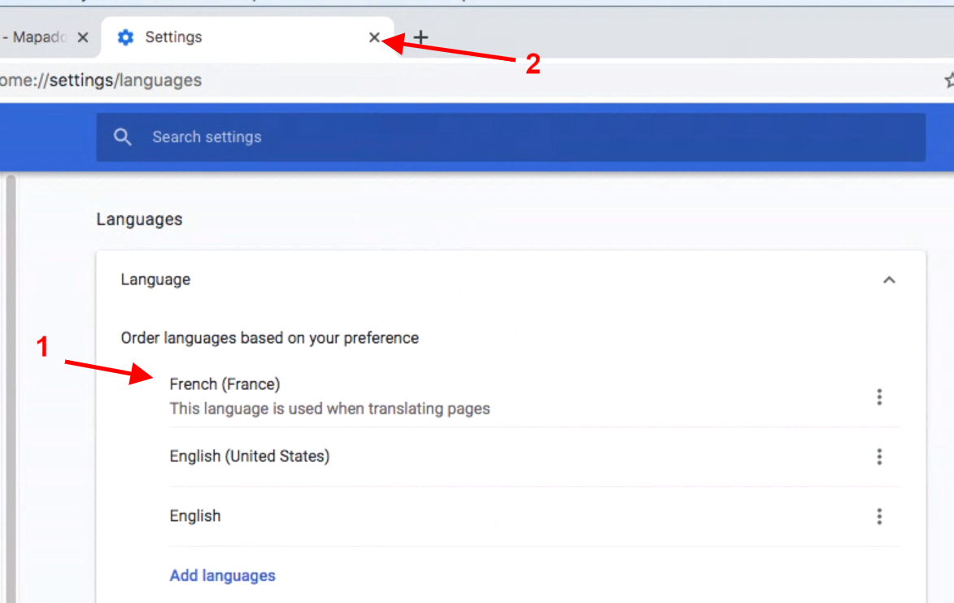
Task: Click the magnifier icon in the settings search bar
Action: pyautogui.click(x=123, y=137)
